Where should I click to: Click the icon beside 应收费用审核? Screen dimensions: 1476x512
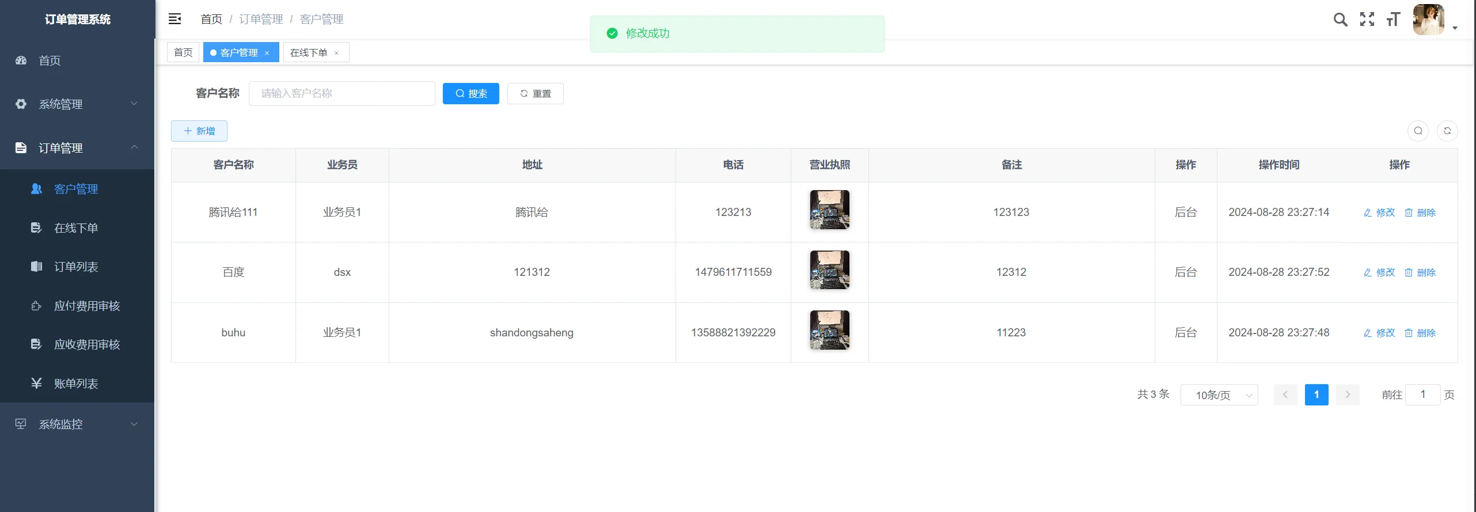(36, 344)
